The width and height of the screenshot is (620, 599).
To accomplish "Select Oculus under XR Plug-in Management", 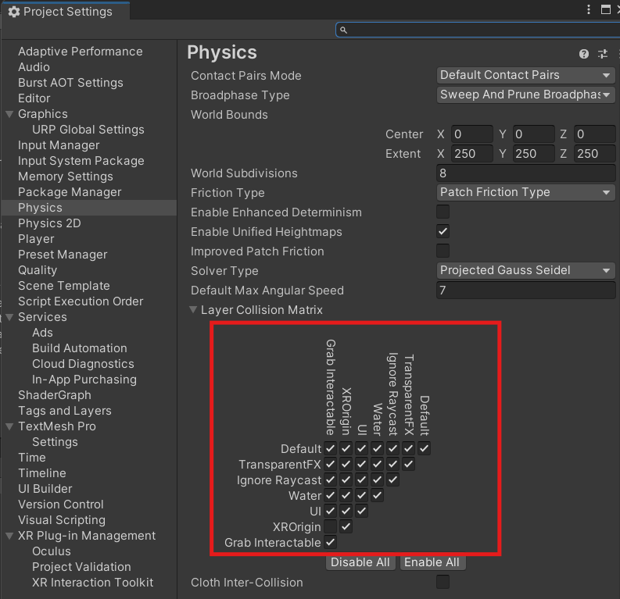I will 52,551.
